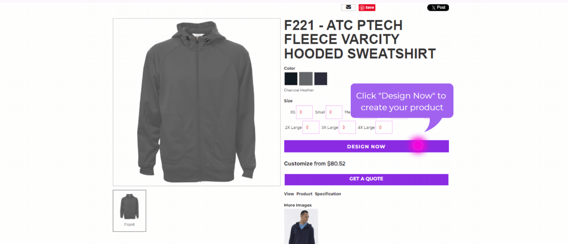The width and height of the screenshot is (568, 244).
Task: Open the model photo under More Images
Action: pos(301,226)
